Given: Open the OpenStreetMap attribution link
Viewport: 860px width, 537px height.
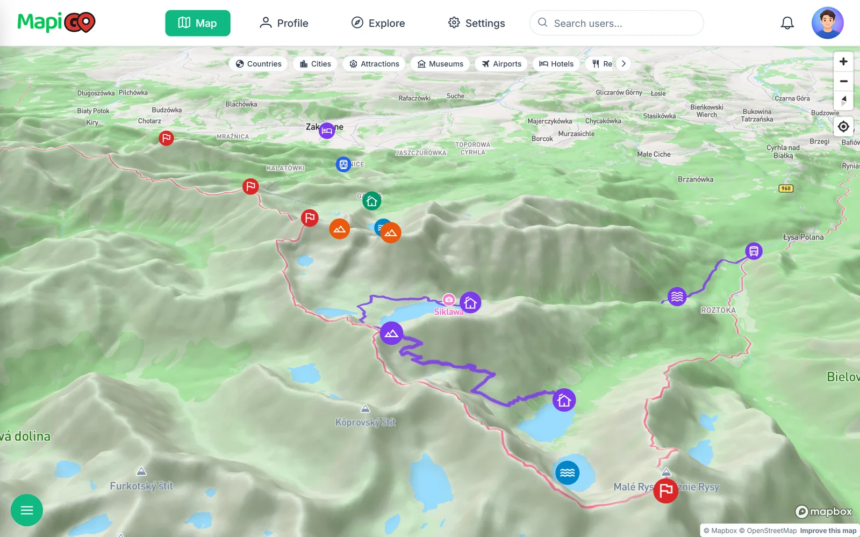Looking at the screenshot, I should point(768,531).
